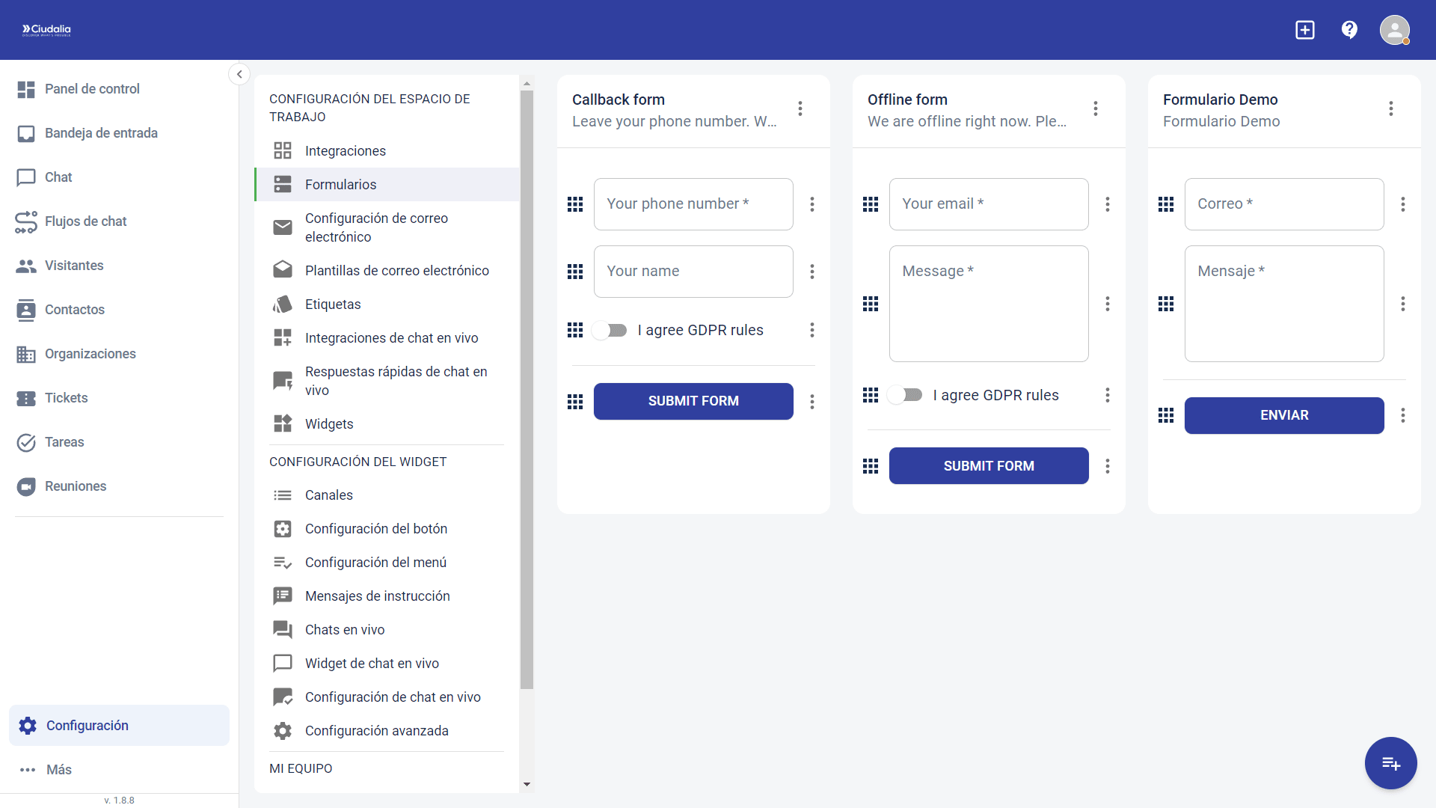Enable GDPR rules toggle on Offline form
The width and height of the screenshot is (1436, 808).
(905, 395)
